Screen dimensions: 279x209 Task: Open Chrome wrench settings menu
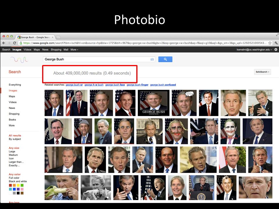pyautogui.click(x=276, y=43)
